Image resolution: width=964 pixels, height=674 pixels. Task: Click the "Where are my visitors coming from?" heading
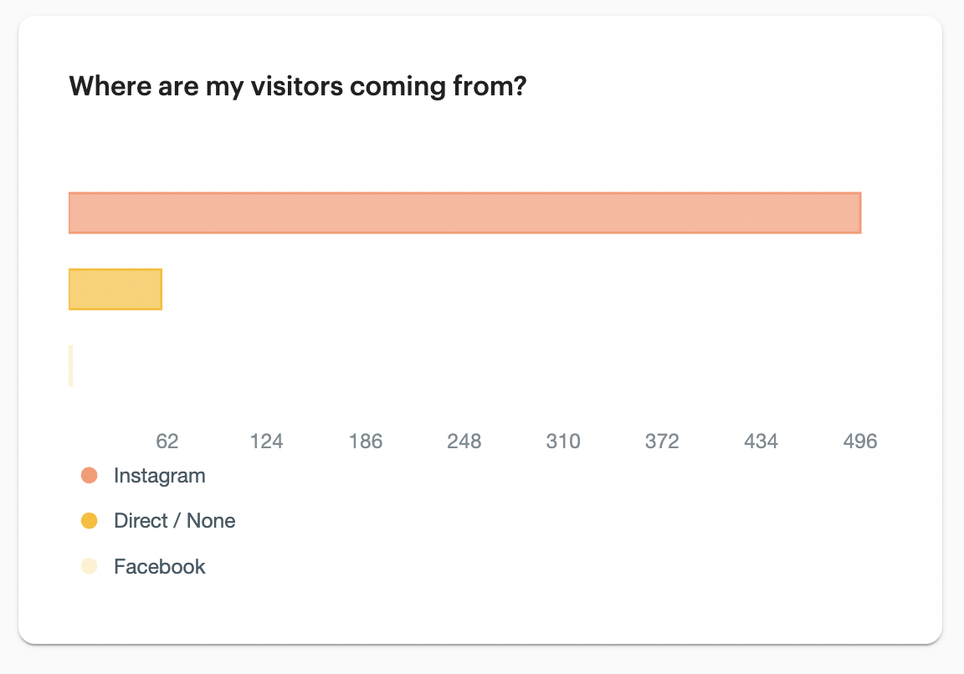[297, 86]
